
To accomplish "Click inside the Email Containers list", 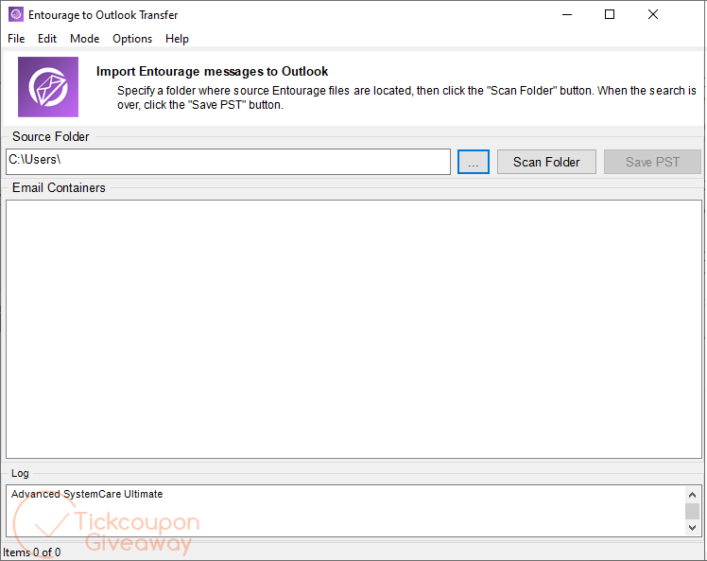I will point(353,329).
